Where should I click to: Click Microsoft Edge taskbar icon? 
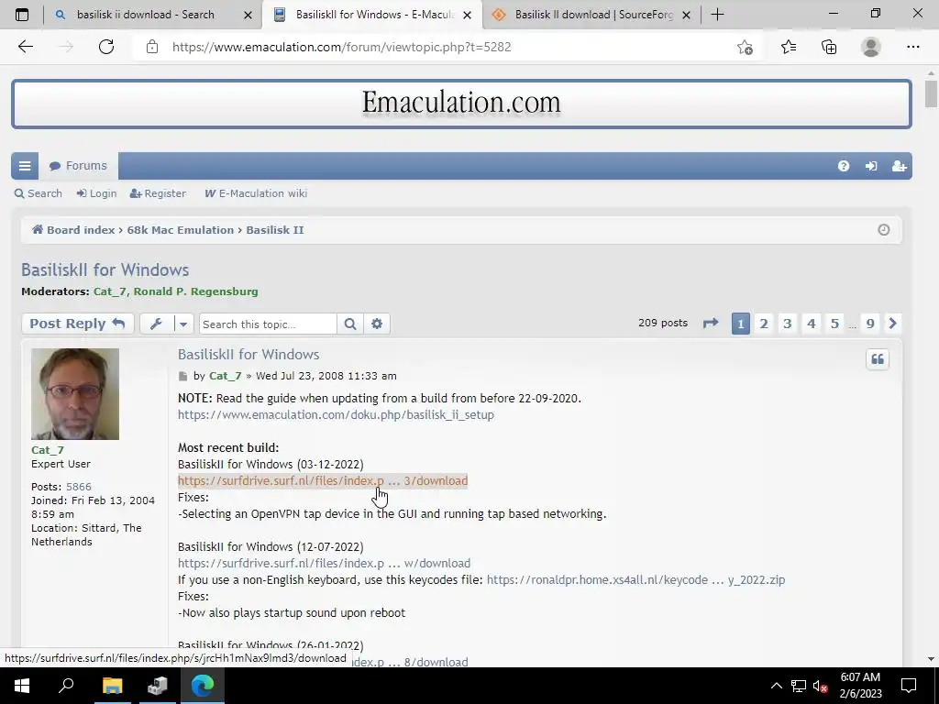[x=203, y=686]
